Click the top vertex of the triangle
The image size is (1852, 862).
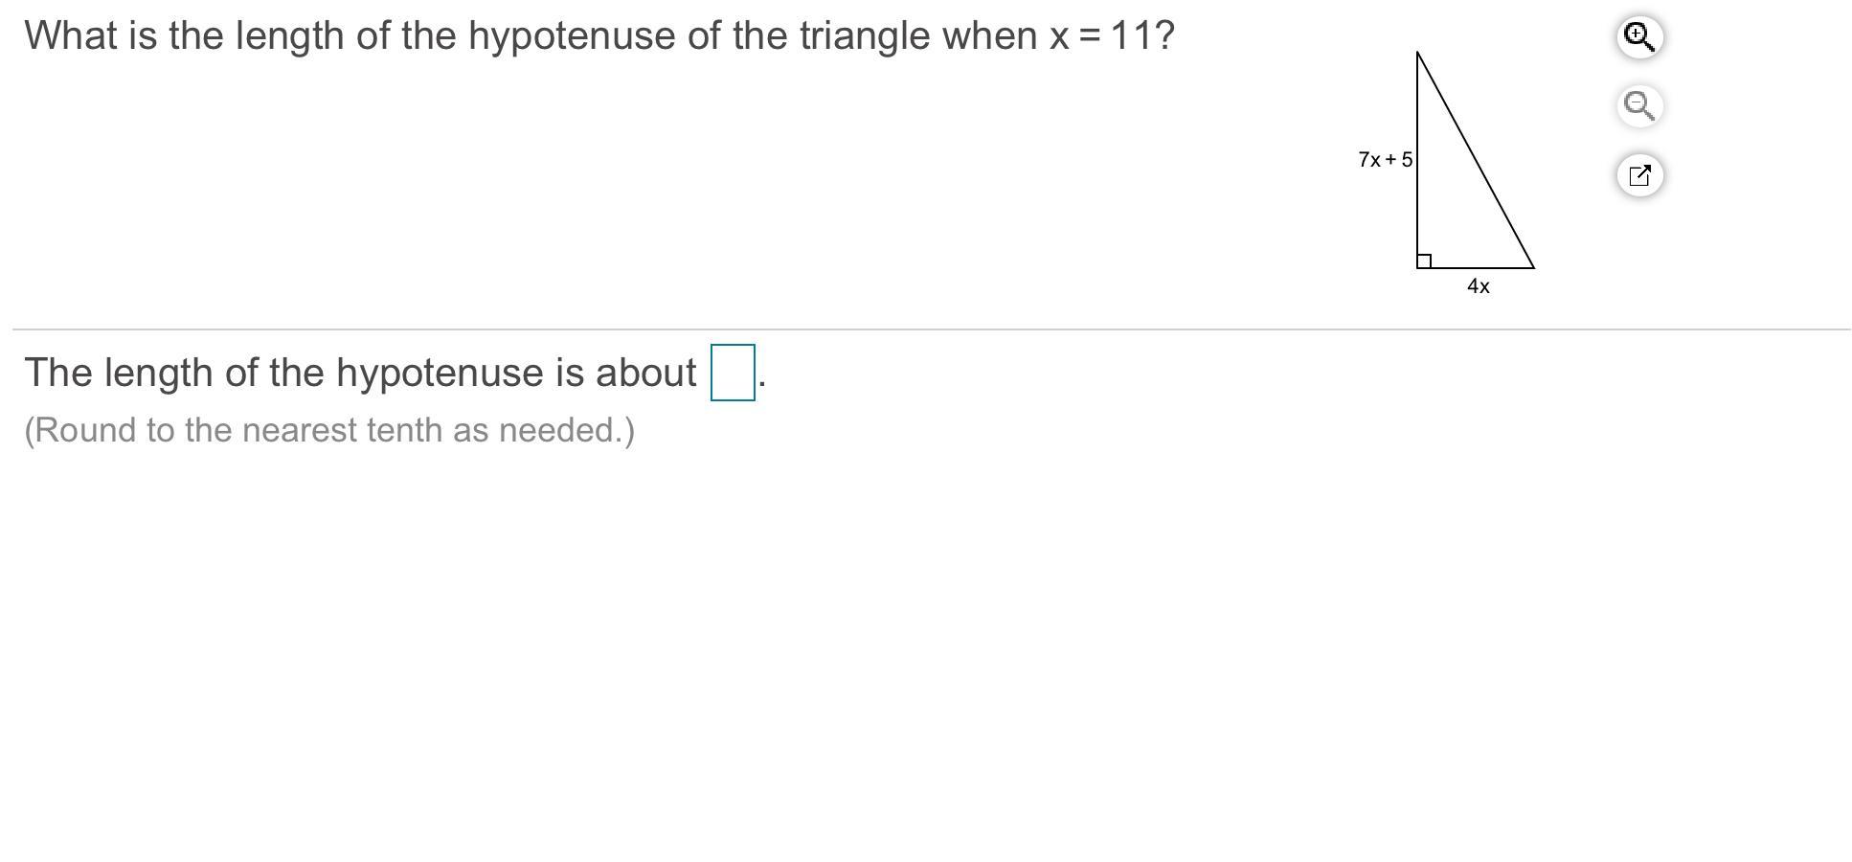tap(1417, 54)
